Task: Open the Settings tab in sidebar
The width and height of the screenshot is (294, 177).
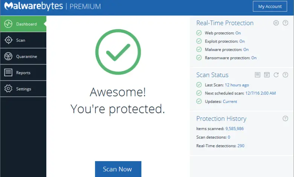Action: point(23,89)
